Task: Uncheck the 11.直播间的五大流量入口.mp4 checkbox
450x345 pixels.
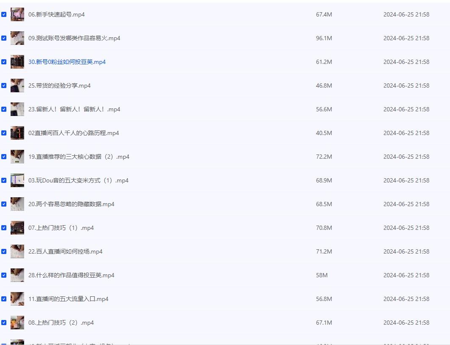Action: (x=4, y=299)
